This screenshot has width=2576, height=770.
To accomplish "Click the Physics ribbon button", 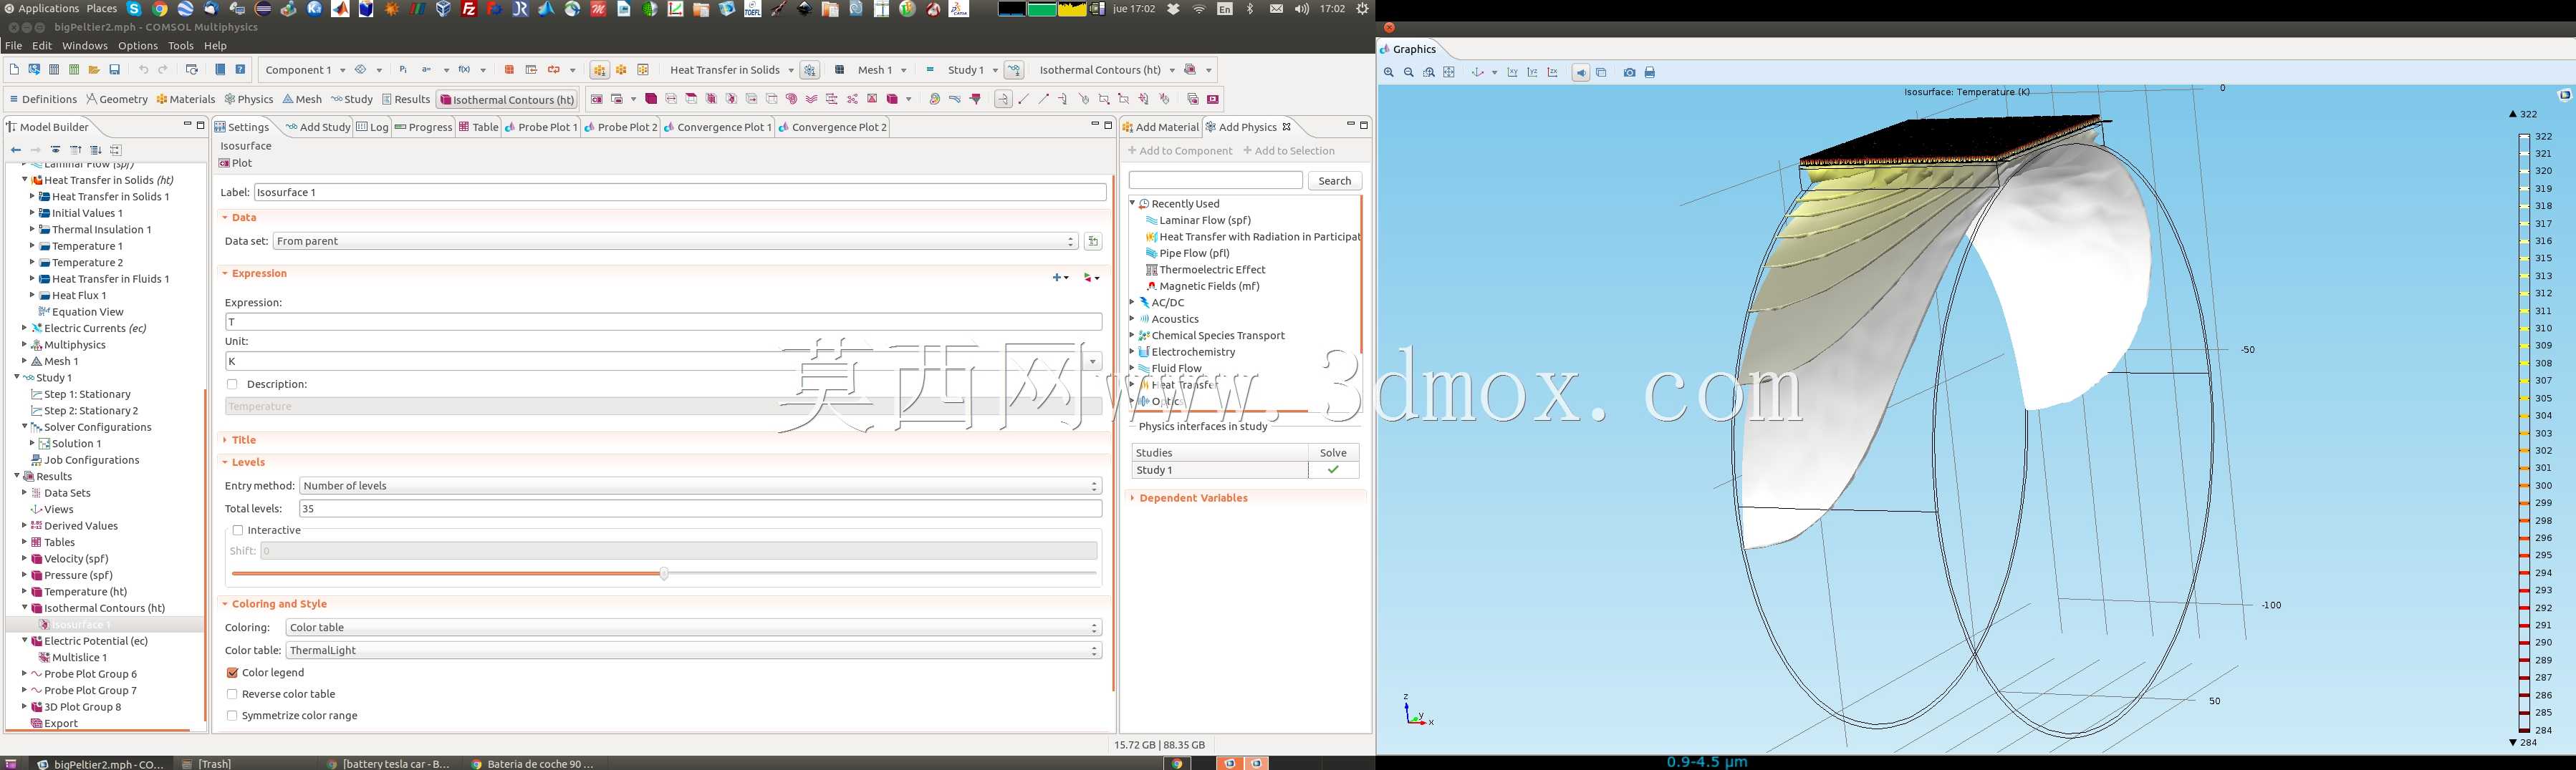I will pos(249,100).
